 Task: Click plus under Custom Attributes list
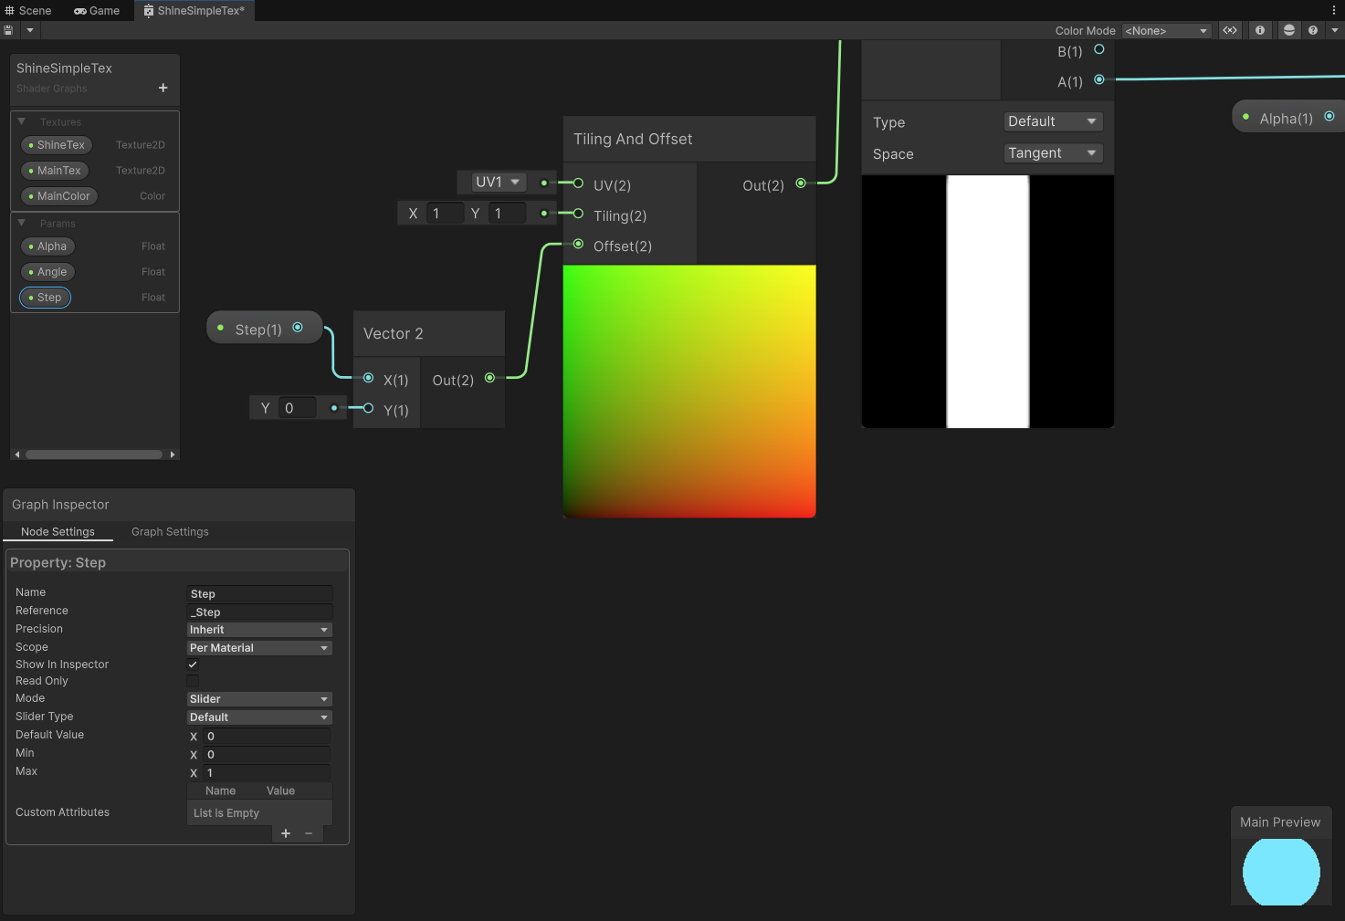click(x=286, y=833)
